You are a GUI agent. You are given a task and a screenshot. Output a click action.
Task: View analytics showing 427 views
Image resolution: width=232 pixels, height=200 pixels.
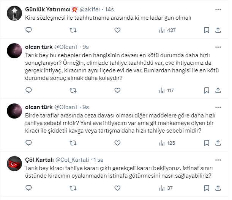[x=167, y=30]
